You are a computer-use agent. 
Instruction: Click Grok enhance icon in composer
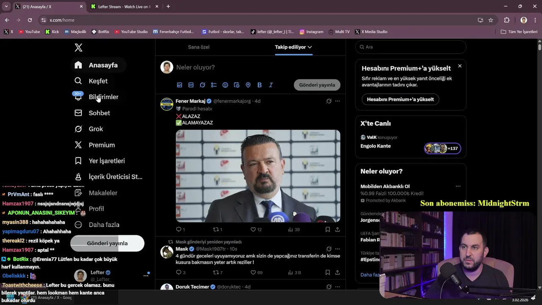click(202, 85)
